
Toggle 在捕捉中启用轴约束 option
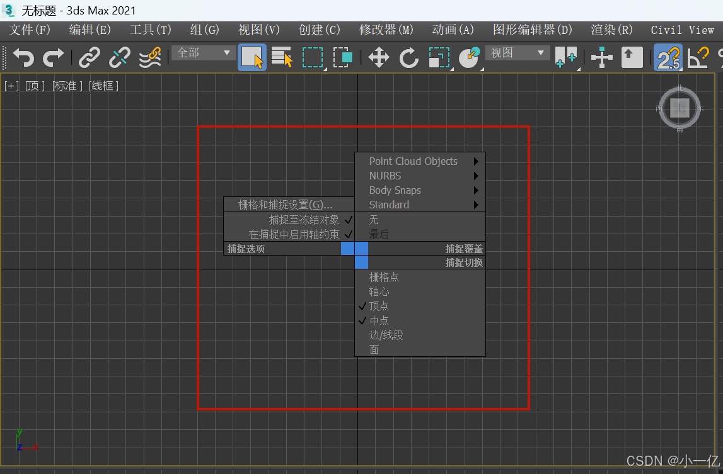(289, 234)
